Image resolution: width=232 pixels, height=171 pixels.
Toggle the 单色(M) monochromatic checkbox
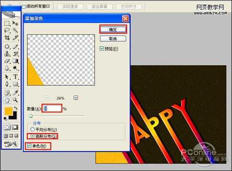(x=29, y=146)
